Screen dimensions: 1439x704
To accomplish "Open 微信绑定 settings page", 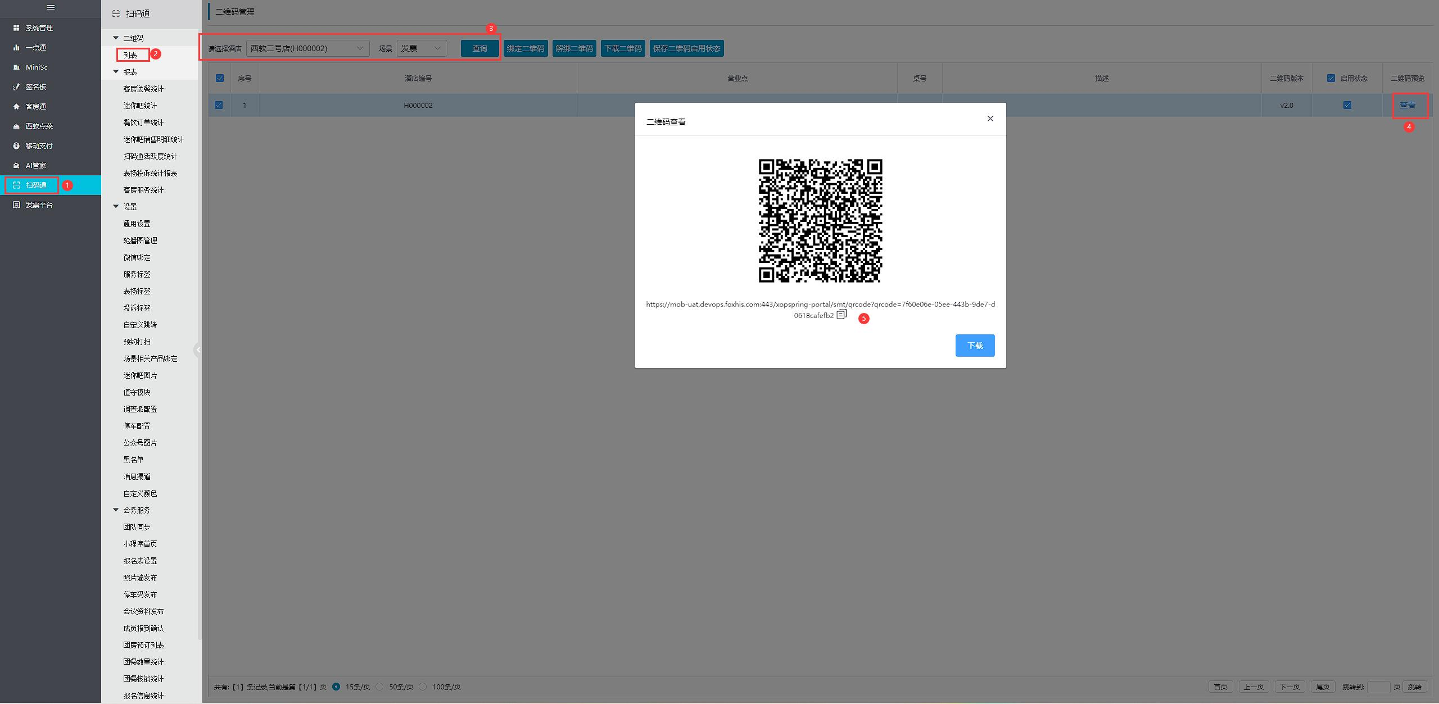I will click(137, 257).
